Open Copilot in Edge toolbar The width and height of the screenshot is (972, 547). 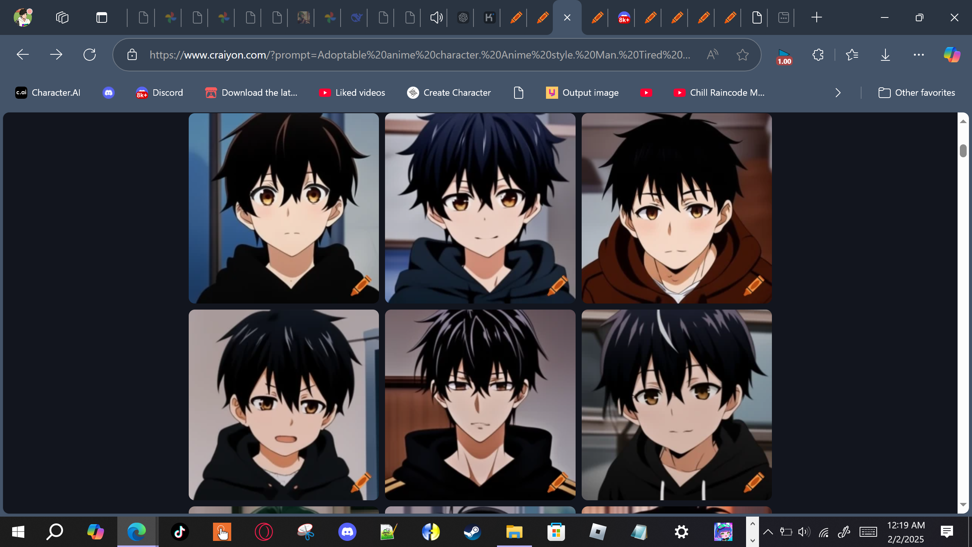(952, 55)
